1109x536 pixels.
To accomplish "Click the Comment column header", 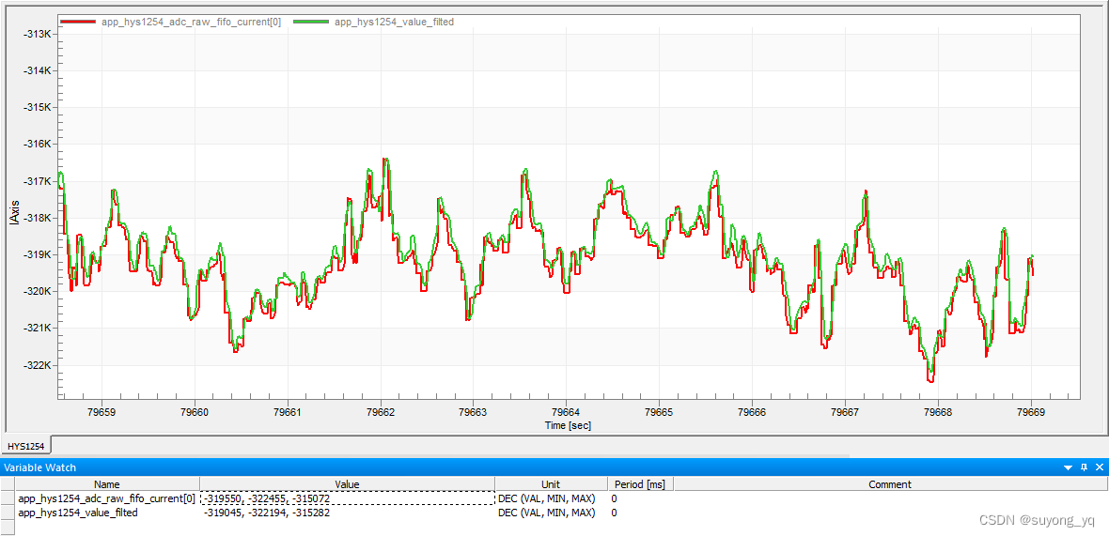I will [890, 484].
